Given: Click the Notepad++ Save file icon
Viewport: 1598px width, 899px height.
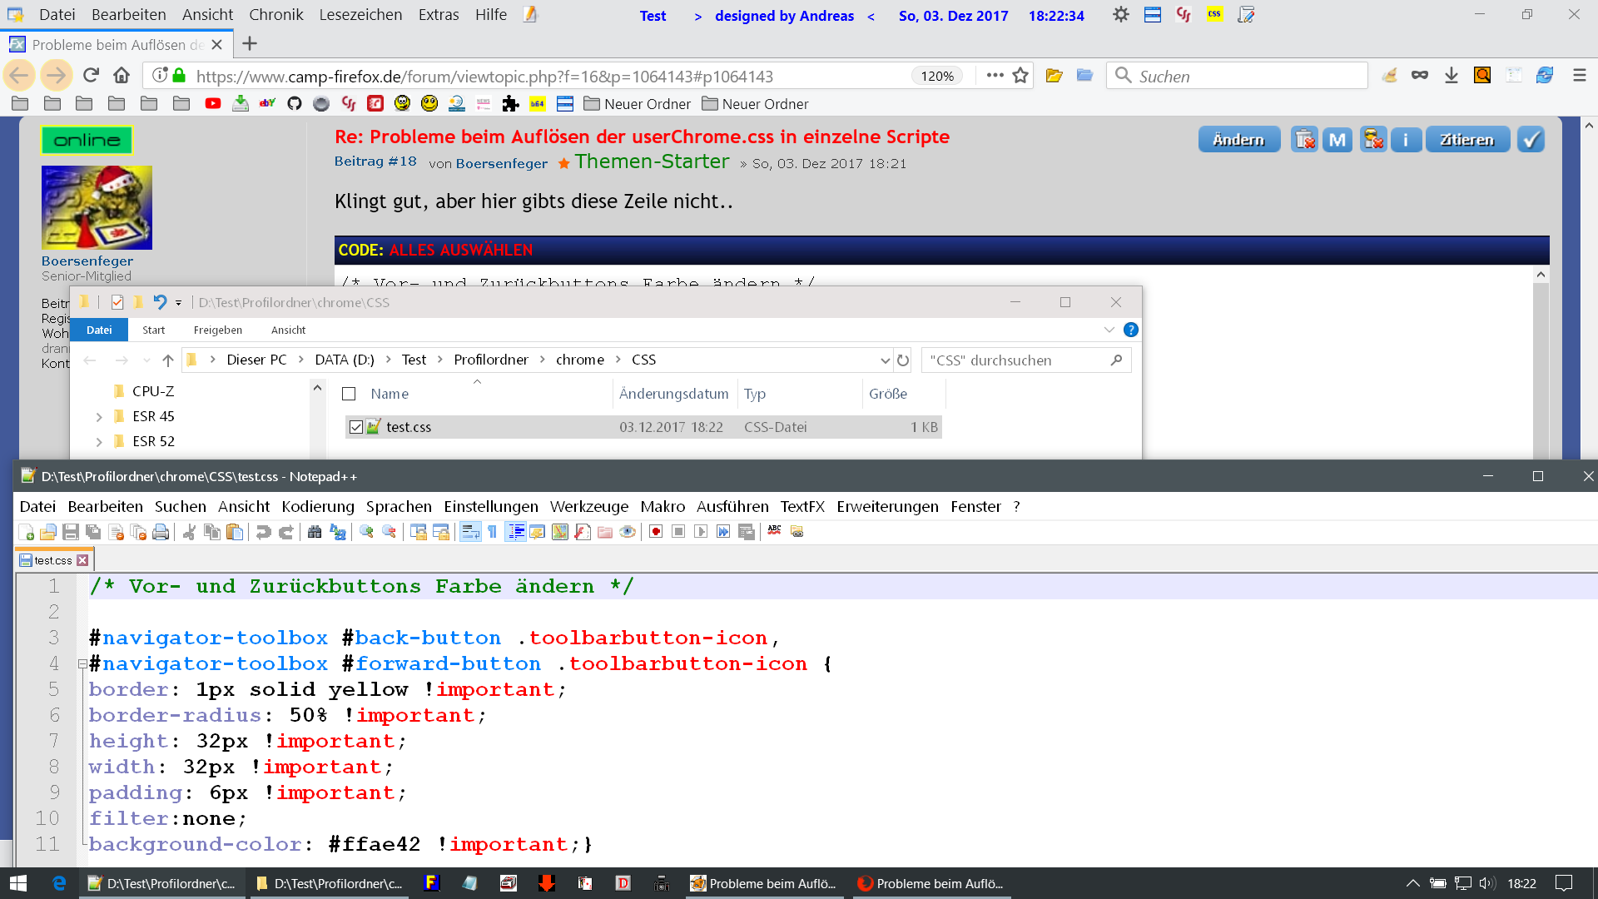Looking at the screenshot, I should 71,532.
